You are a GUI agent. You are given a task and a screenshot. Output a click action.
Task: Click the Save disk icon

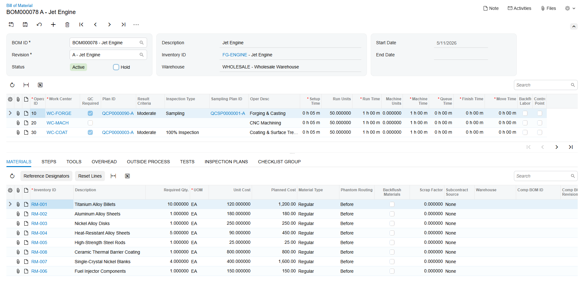[x=25, y=25]
